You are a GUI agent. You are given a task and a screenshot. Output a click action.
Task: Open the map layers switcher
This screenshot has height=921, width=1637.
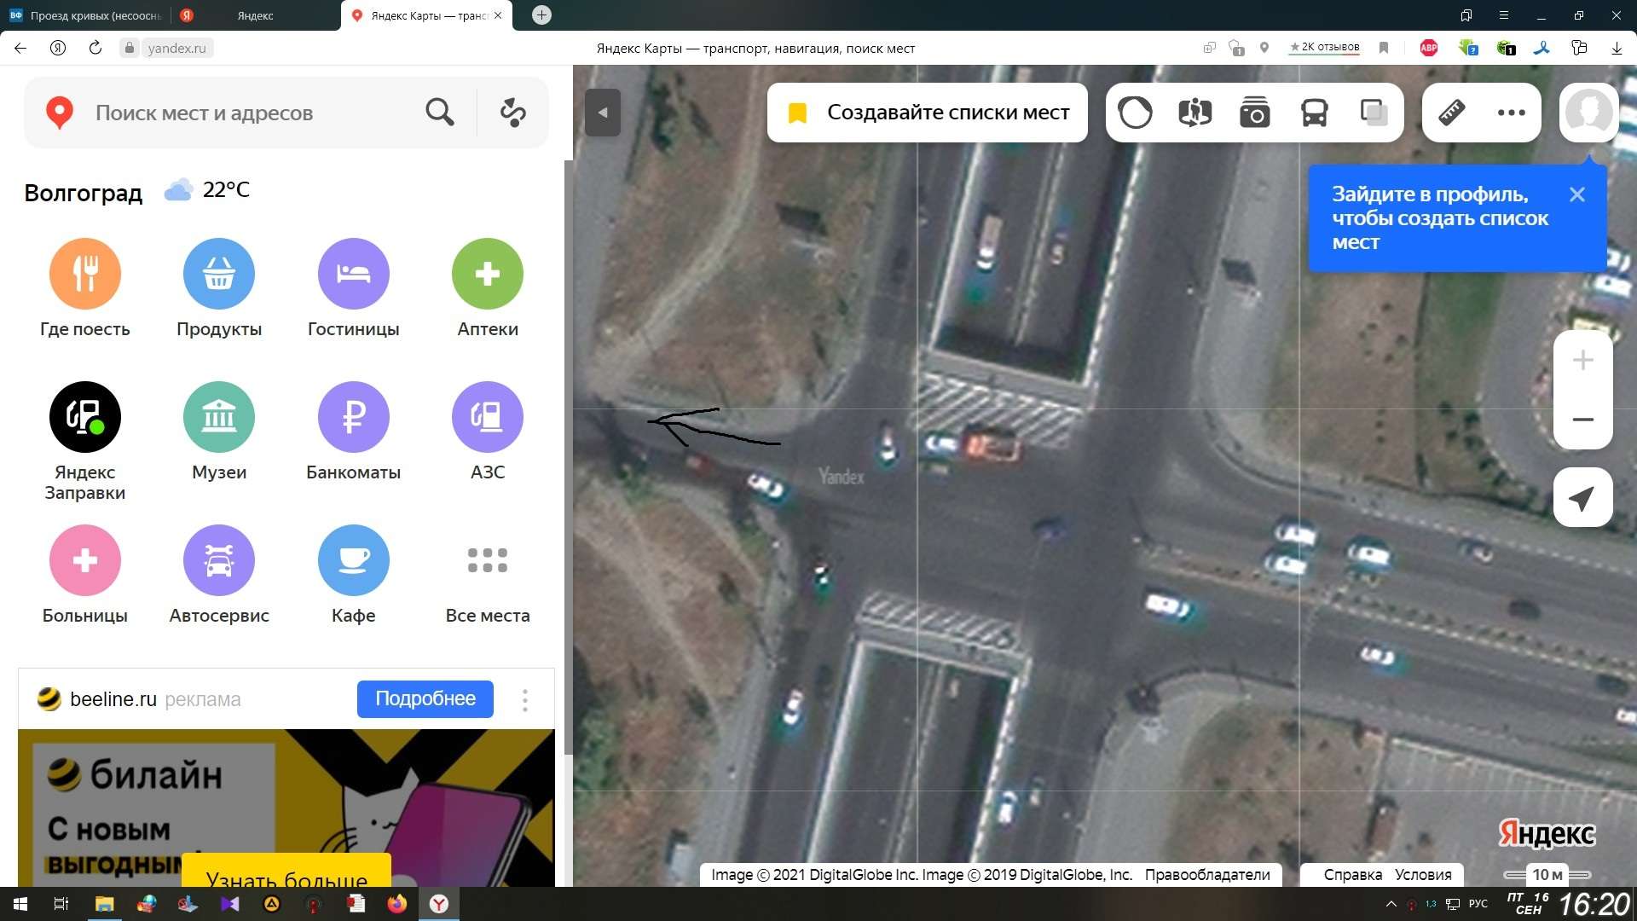(1373, 113)
